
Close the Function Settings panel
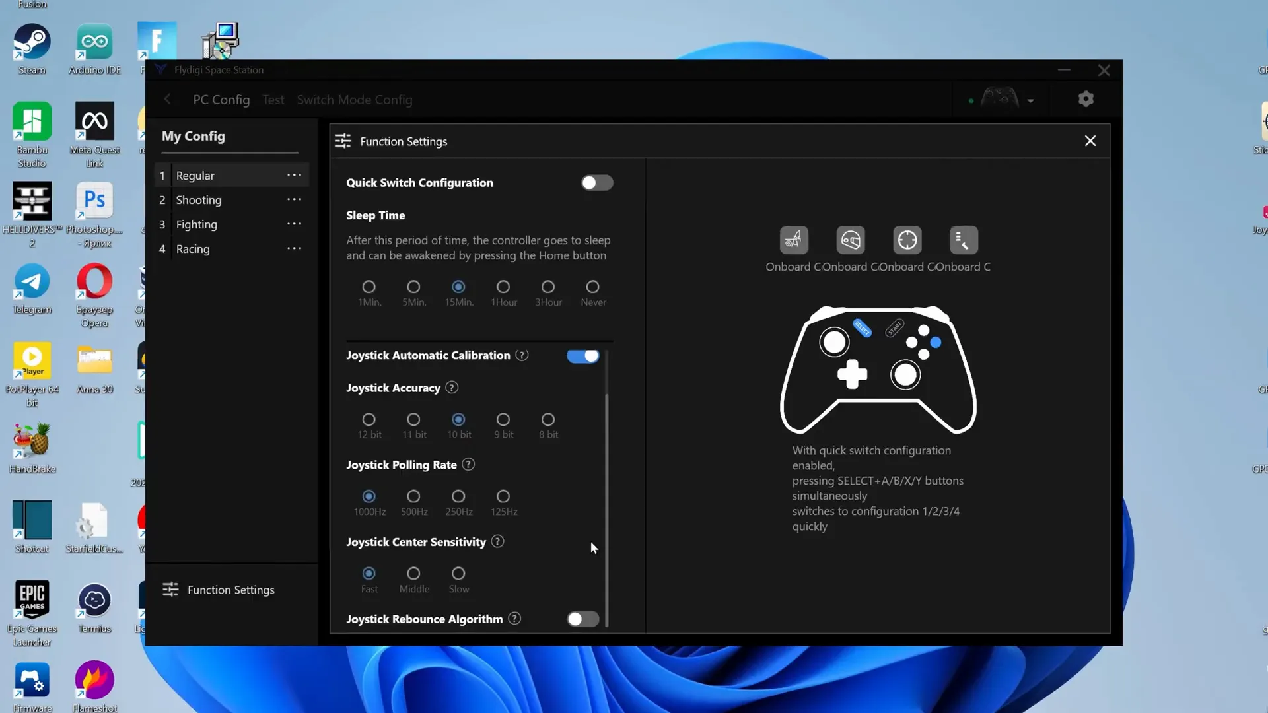pos(1090,141)
